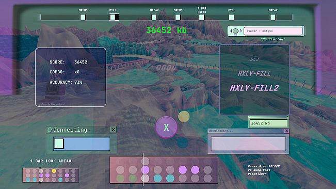Jump to the BREAK marker after the active FILL

click(154, 17)
